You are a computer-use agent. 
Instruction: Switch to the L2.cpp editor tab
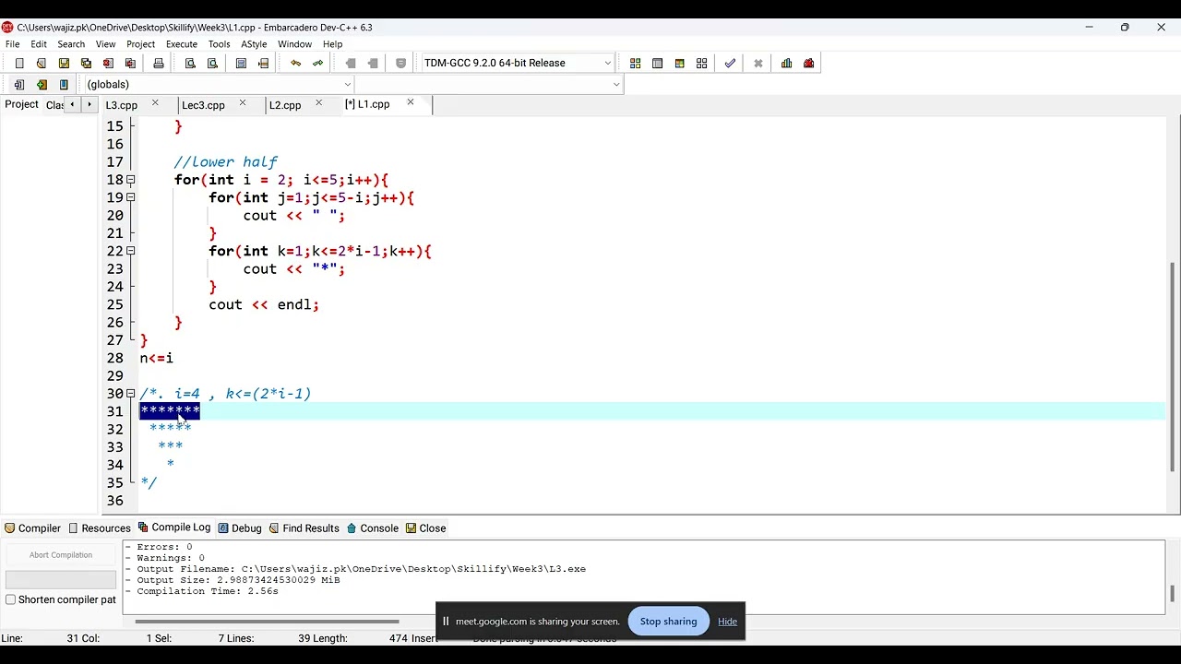click(285, 105)
